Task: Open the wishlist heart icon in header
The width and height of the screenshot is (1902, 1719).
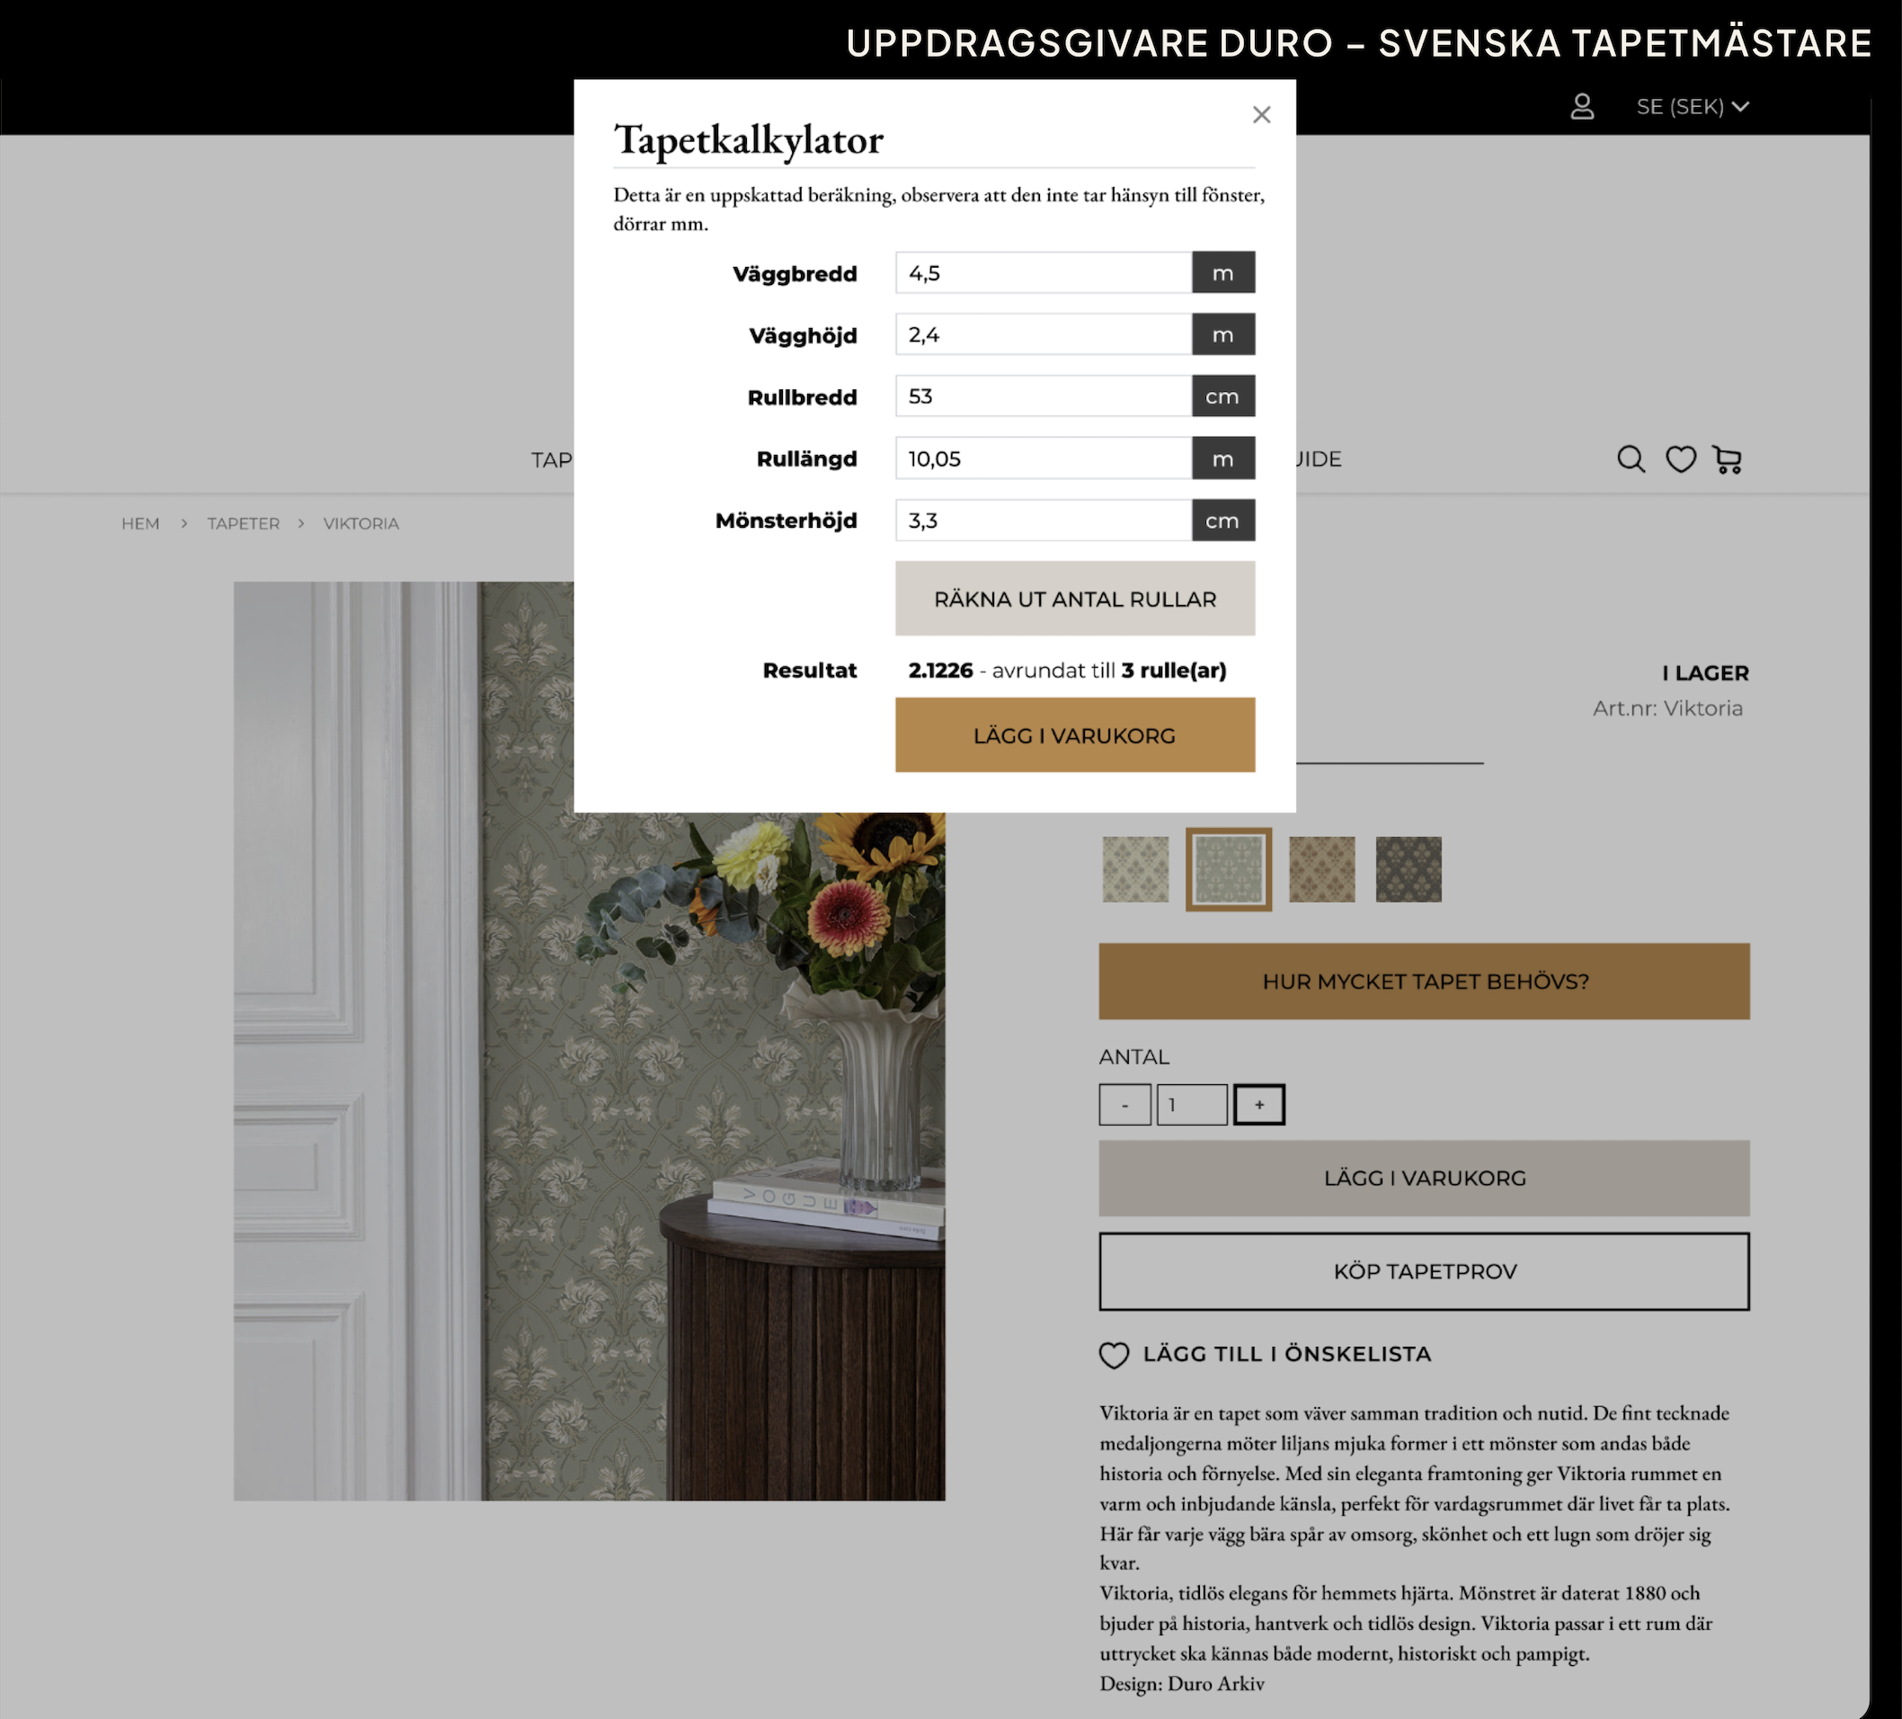Action: [1680, 459]
